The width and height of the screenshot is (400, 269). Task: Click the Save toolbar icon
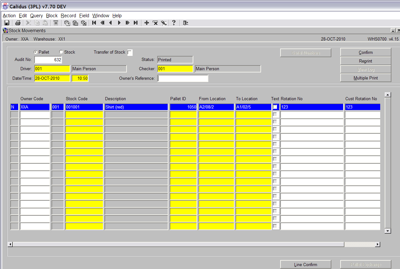7,23
